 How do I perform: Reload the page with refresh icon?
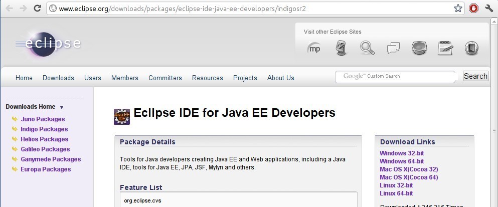point(38,8)
